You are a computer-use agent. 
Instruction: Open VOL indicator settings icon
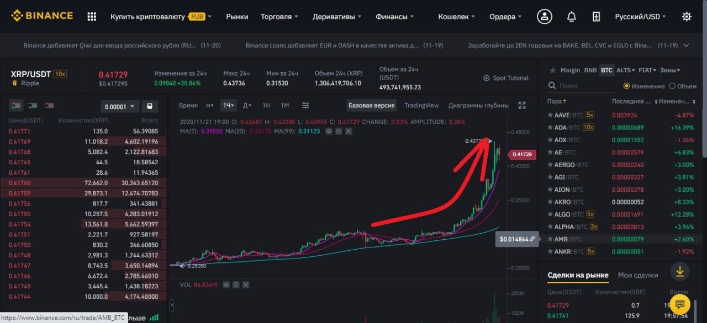point(235,284)
